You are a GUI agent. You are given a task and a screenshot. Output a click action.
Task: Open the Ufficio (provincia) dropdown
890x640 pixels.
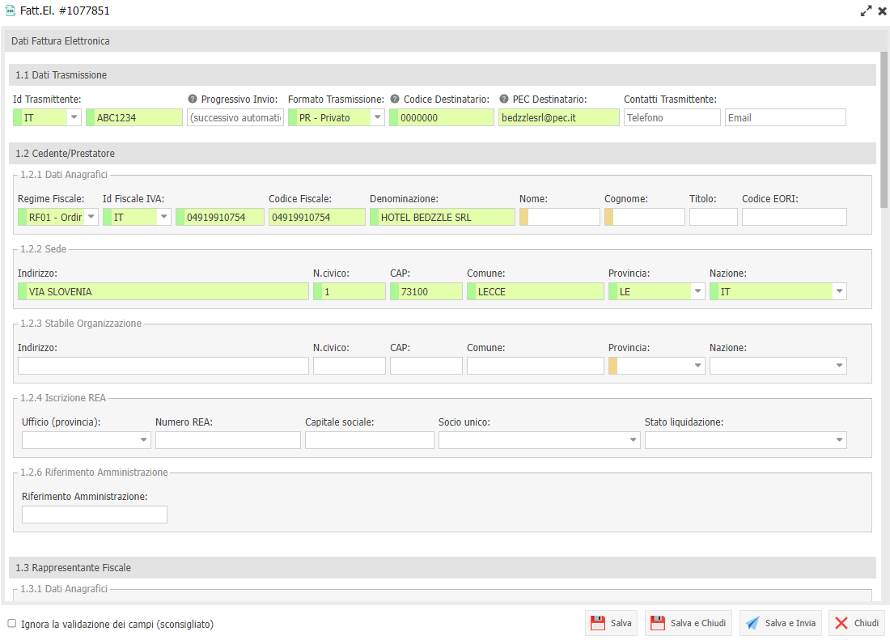tap(143, 440)
